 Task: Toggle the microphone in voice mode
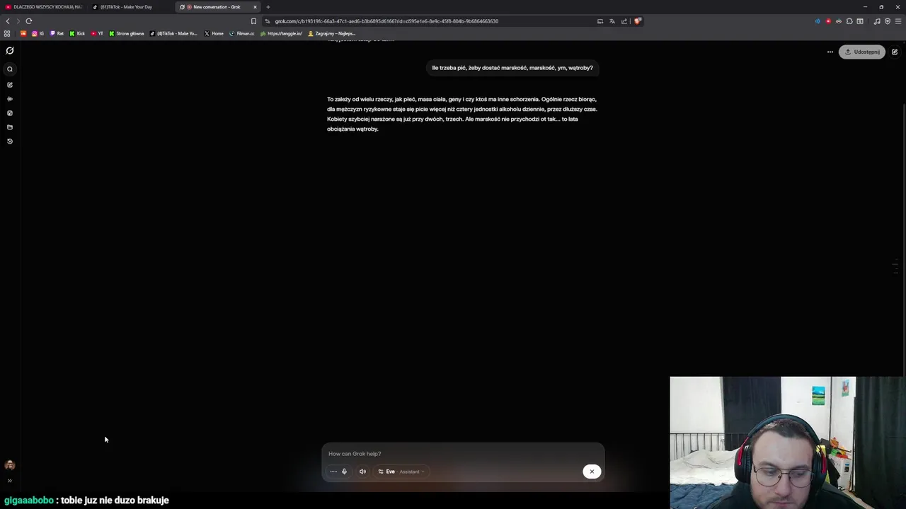(x=345, y=472)
